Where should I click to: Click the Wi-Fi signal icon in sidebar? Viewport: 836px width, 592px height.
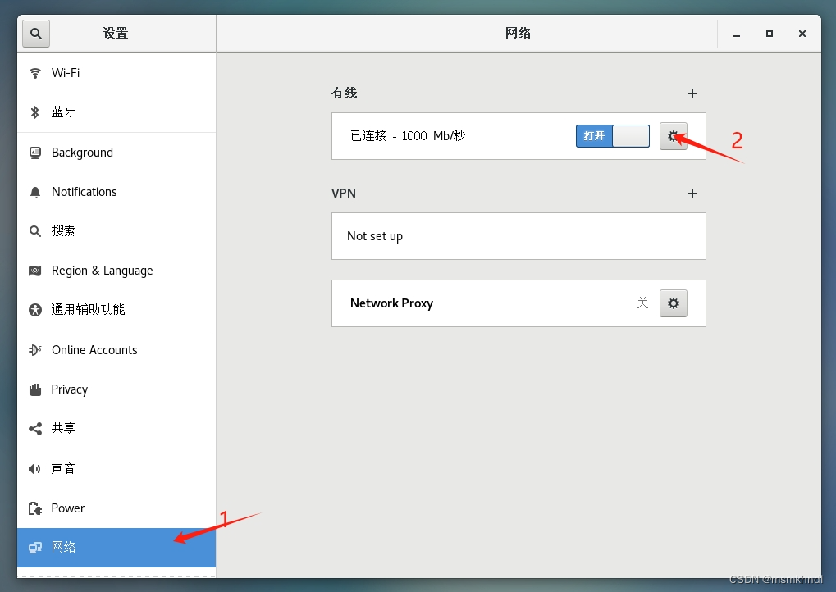point(35,73)
